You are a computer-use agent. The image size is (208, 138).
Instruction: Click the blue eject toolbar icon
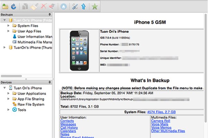pyautogui.click(x=63, y=6)
